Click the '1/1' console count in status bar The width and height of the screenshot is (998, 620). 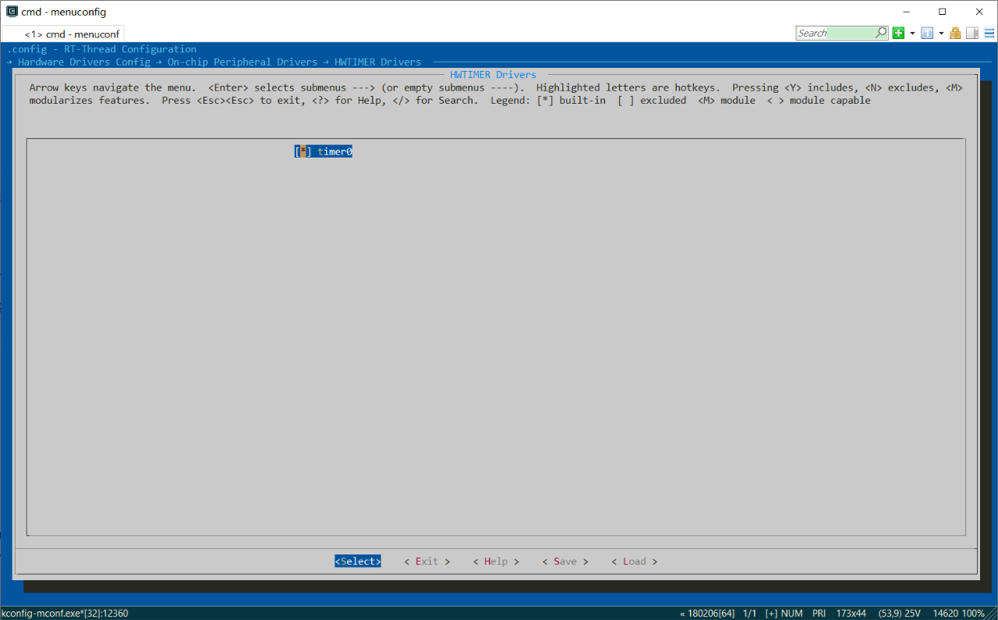pos(750,613)
